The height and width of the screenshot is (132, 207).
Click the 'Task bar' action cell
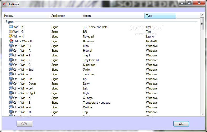click(x=89, y=74)
